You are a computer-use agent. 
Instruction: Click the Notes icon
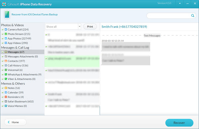[x=6, y=88]
